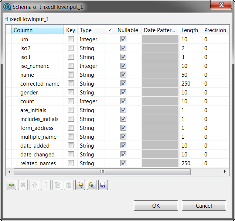The height and width of the screenshot is (221, 235).
Task: Click the import schema from file icon
Action: 80,185
